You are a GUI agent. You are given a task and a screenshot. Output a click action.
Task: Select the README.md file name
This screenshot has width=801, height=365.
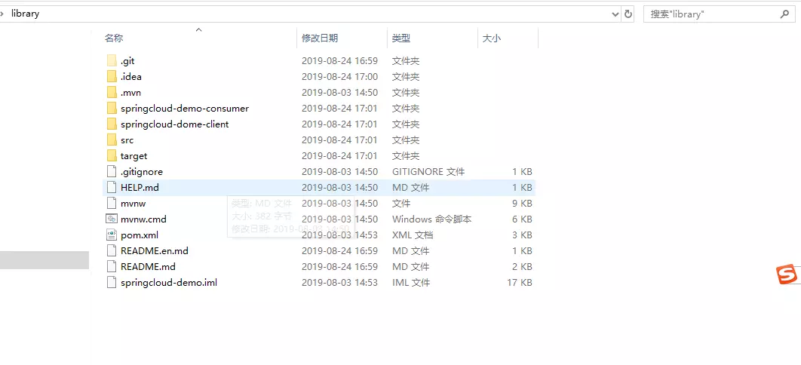click(x=148, y=266)
